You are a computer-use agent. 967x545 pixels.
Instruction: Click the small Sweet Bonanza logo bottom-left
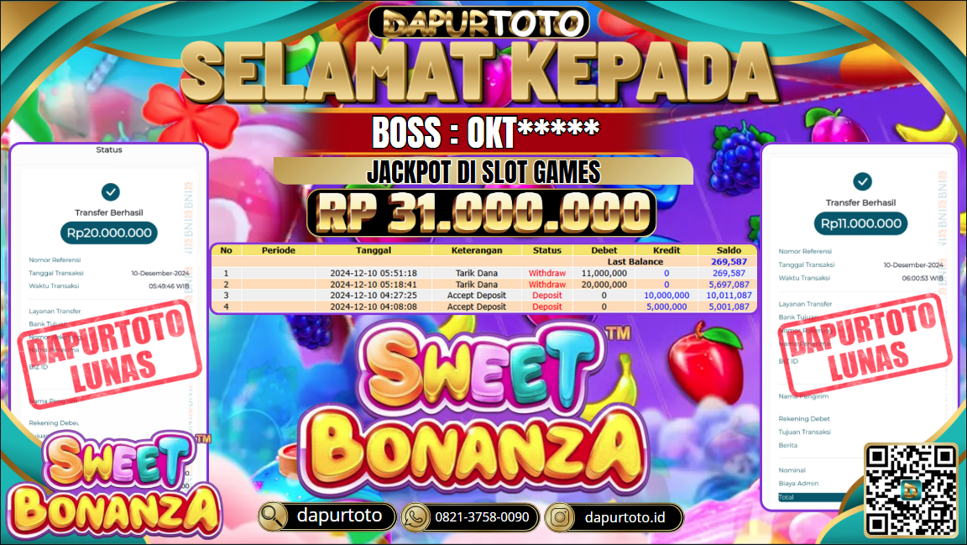point(115,485)
